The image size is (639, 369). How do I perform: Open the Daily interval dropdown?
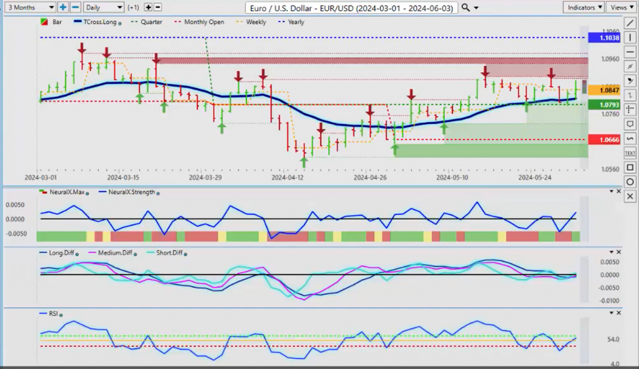click(x=103, y=7)
